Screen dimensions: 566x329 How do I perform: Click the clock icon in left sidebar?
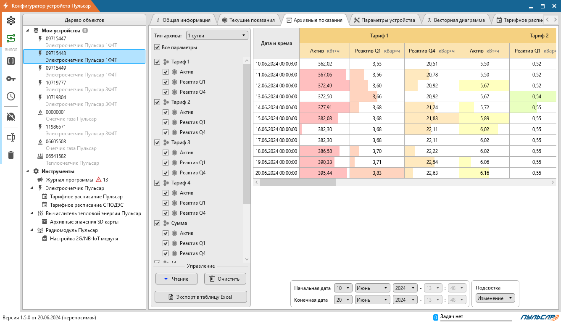[11, 96]
